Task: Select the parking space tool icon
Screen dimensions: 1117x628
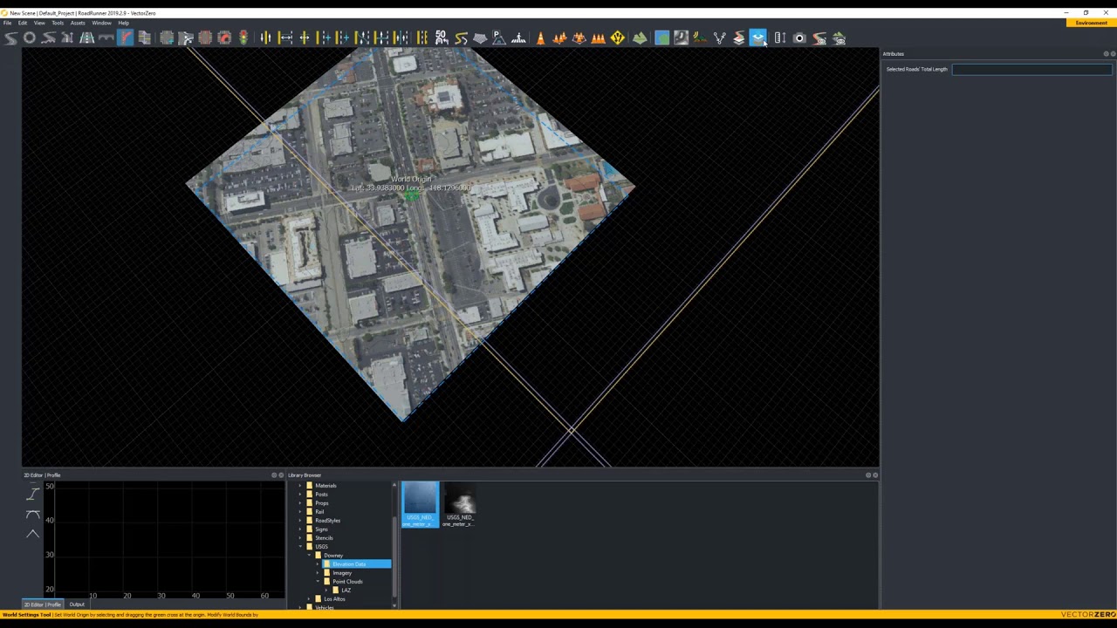Action: click(x=499, y=38)
